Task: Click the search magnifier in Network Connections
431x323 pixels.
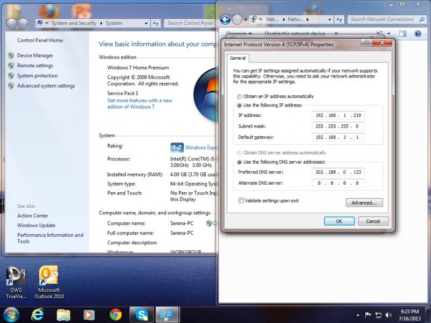Action: tap(422, 19)
